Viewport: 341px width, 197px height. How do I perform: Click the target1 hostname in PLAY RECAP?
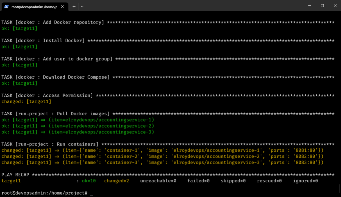point(11,181)
